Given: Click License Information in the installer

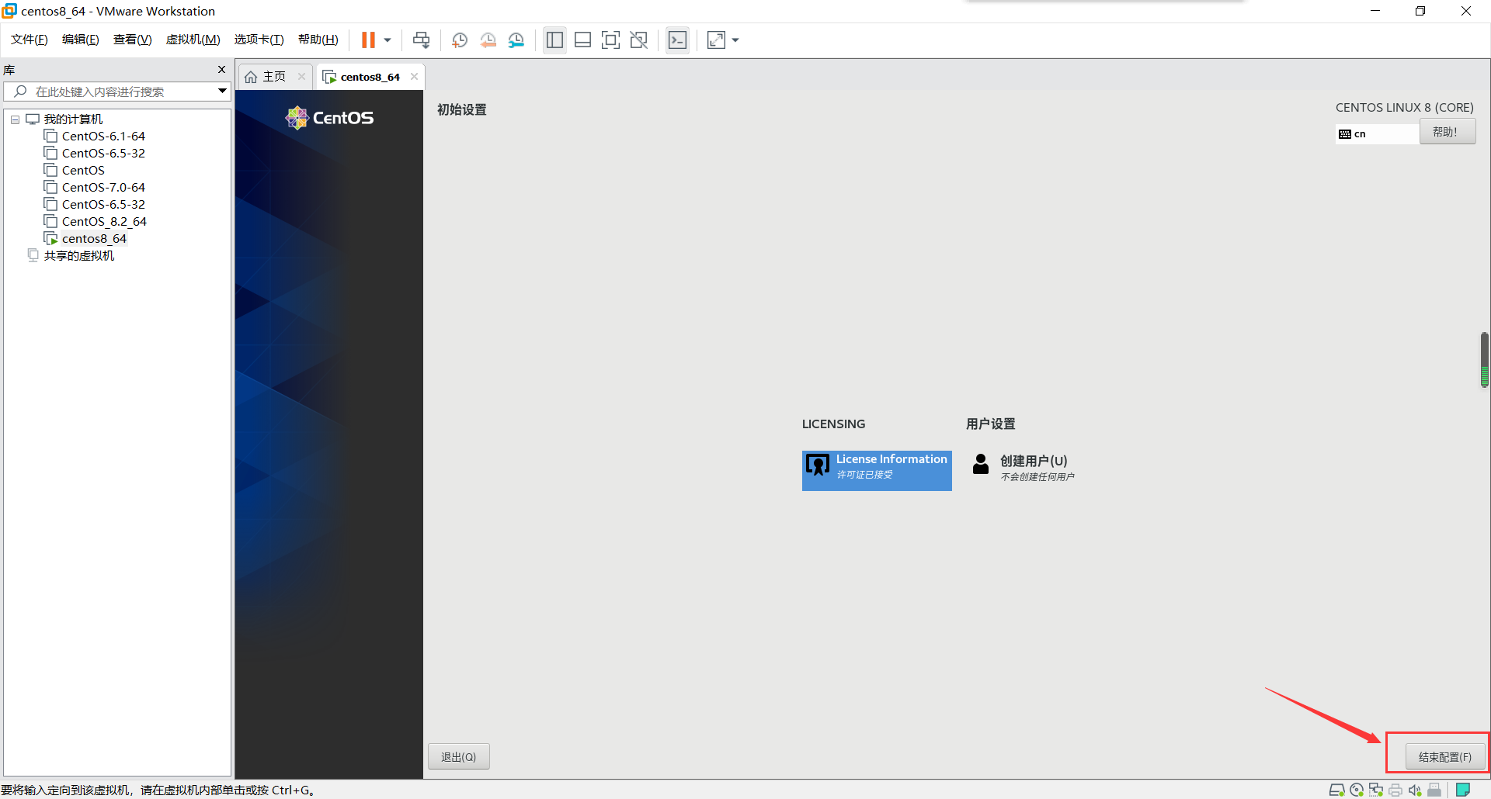Looking at the screenshot, I should click(x=876, y=469).
